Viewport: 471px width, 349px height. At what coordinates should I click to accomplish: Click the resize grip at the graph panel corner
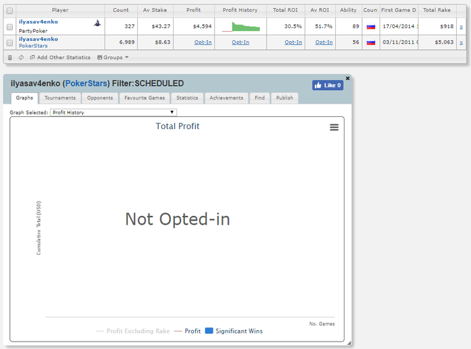click(349, 343)
